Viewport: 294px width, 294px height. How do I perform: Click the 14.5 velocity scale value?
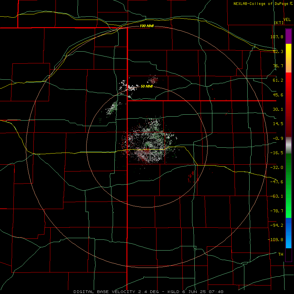(278, 124)
